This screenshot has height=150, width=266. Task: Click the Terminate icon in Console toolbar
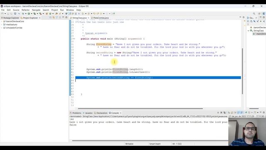[x=218, y=112]
